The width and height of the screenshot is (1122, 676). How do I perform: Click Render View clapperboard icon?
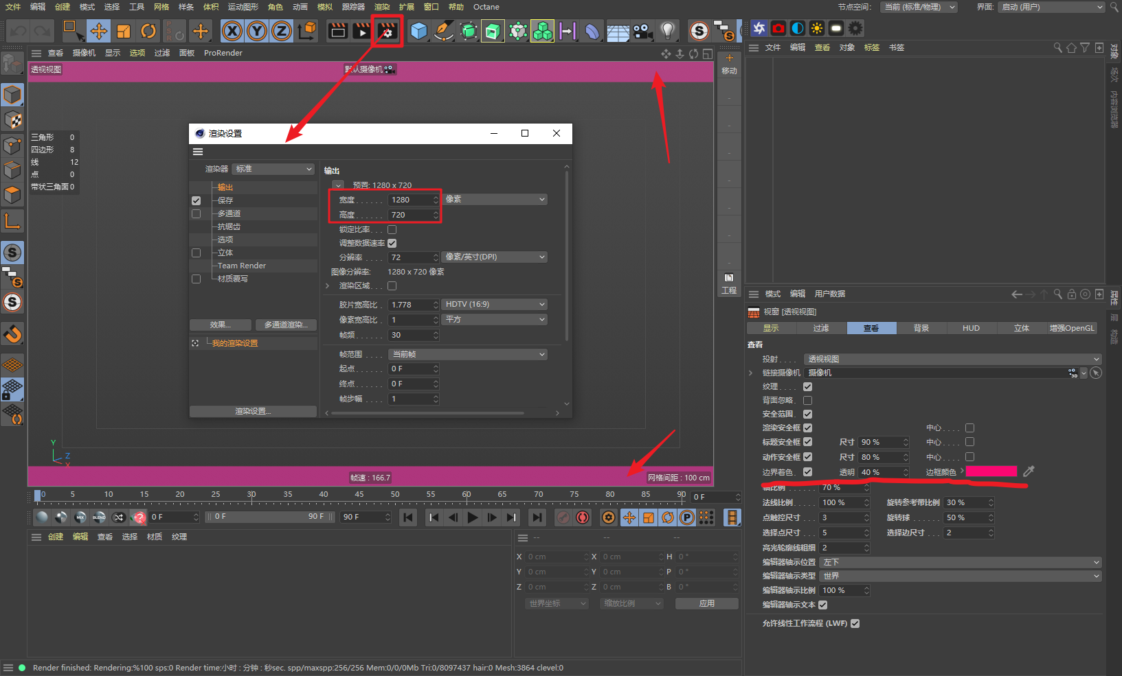(337, 31)
